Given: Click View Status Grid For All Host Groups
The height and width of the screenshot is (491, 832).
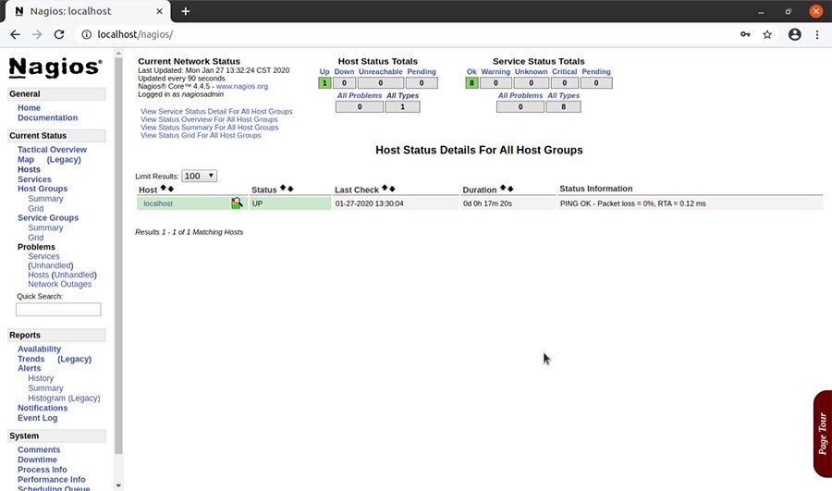Looking at the screenshot, I should tap(201, 135).
